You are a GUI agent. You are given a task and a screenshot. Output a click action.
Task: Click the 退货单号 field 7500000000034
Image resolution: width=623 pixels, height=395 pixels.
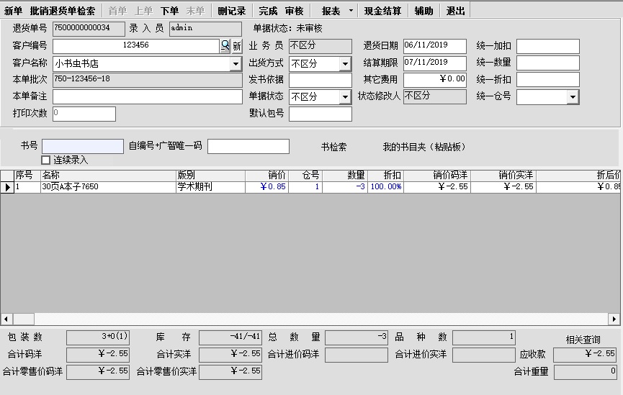click(x=89, y=29)
